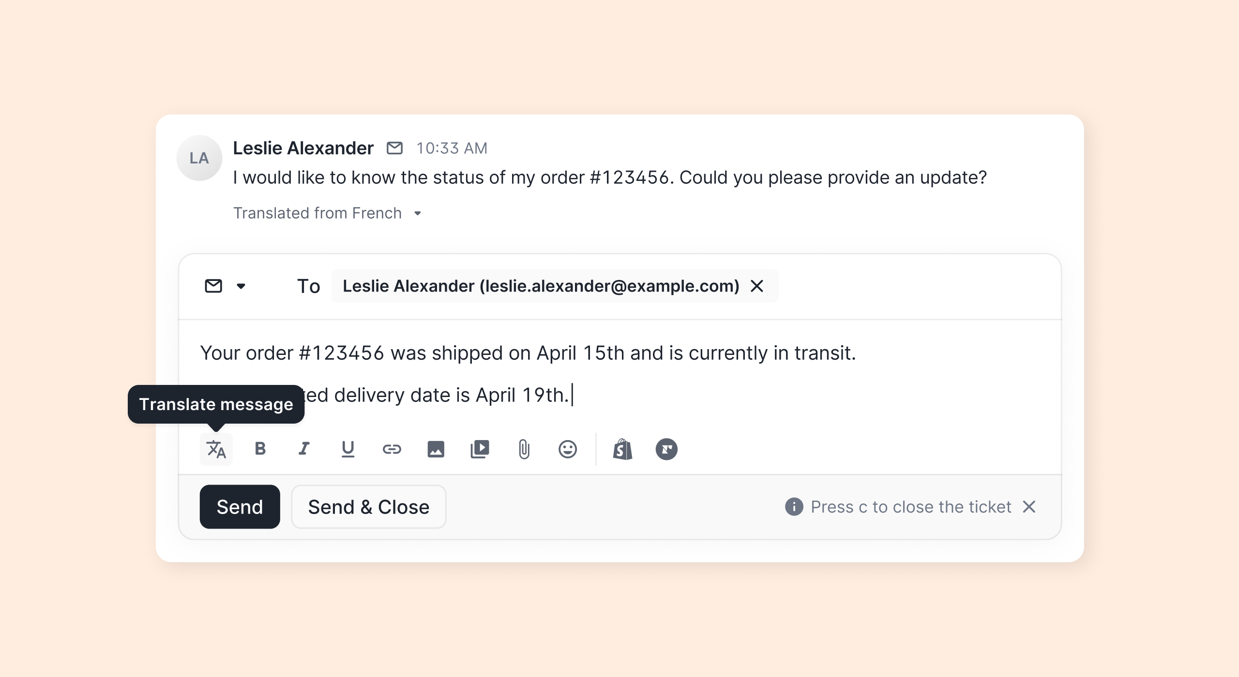Click Send & Close button
This screenshot has height=677, width=1239.
368,507
